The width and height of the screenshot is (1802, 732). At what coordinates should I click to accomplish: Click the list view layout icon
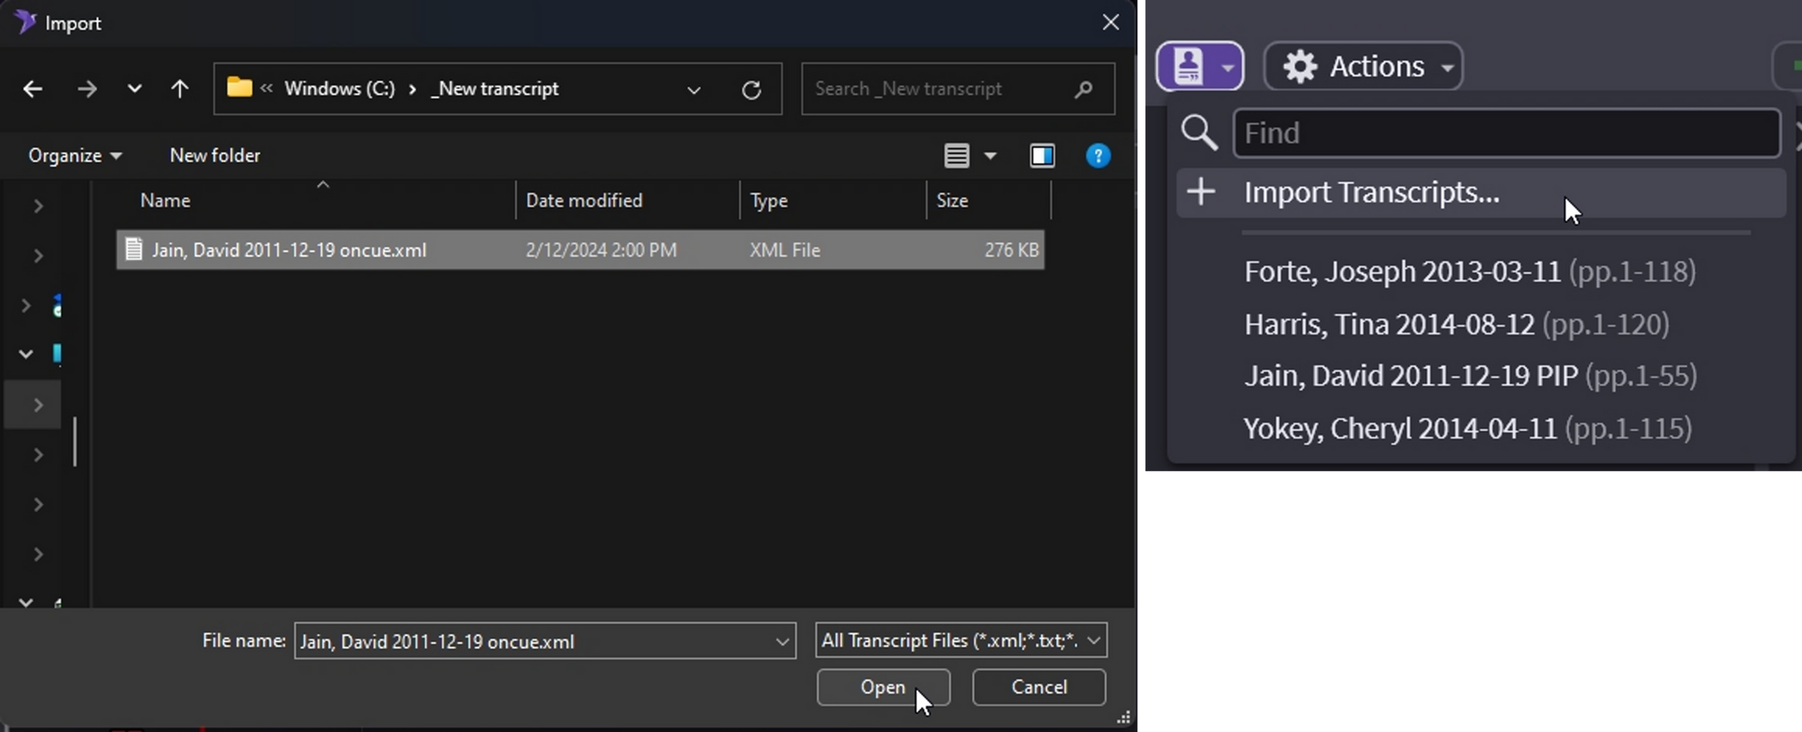tap(956, 155)
